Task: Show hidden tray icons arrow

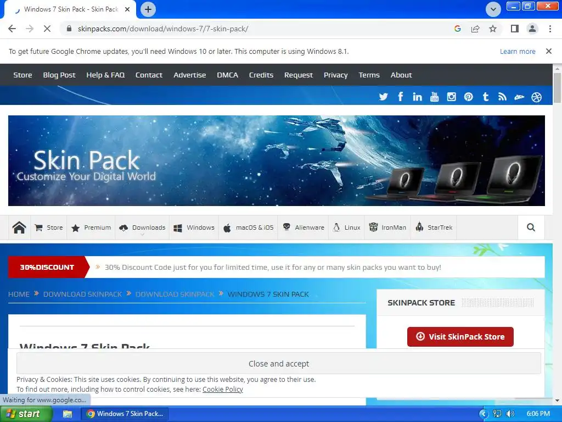Action: coord(484,414)
